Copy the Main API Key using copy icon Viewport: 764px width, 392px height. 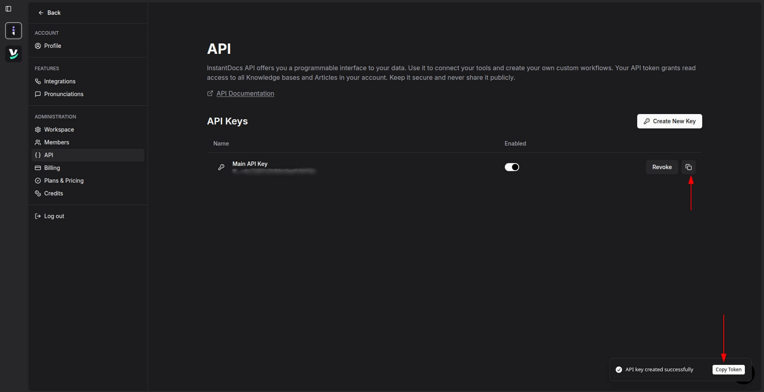[689, 167]
